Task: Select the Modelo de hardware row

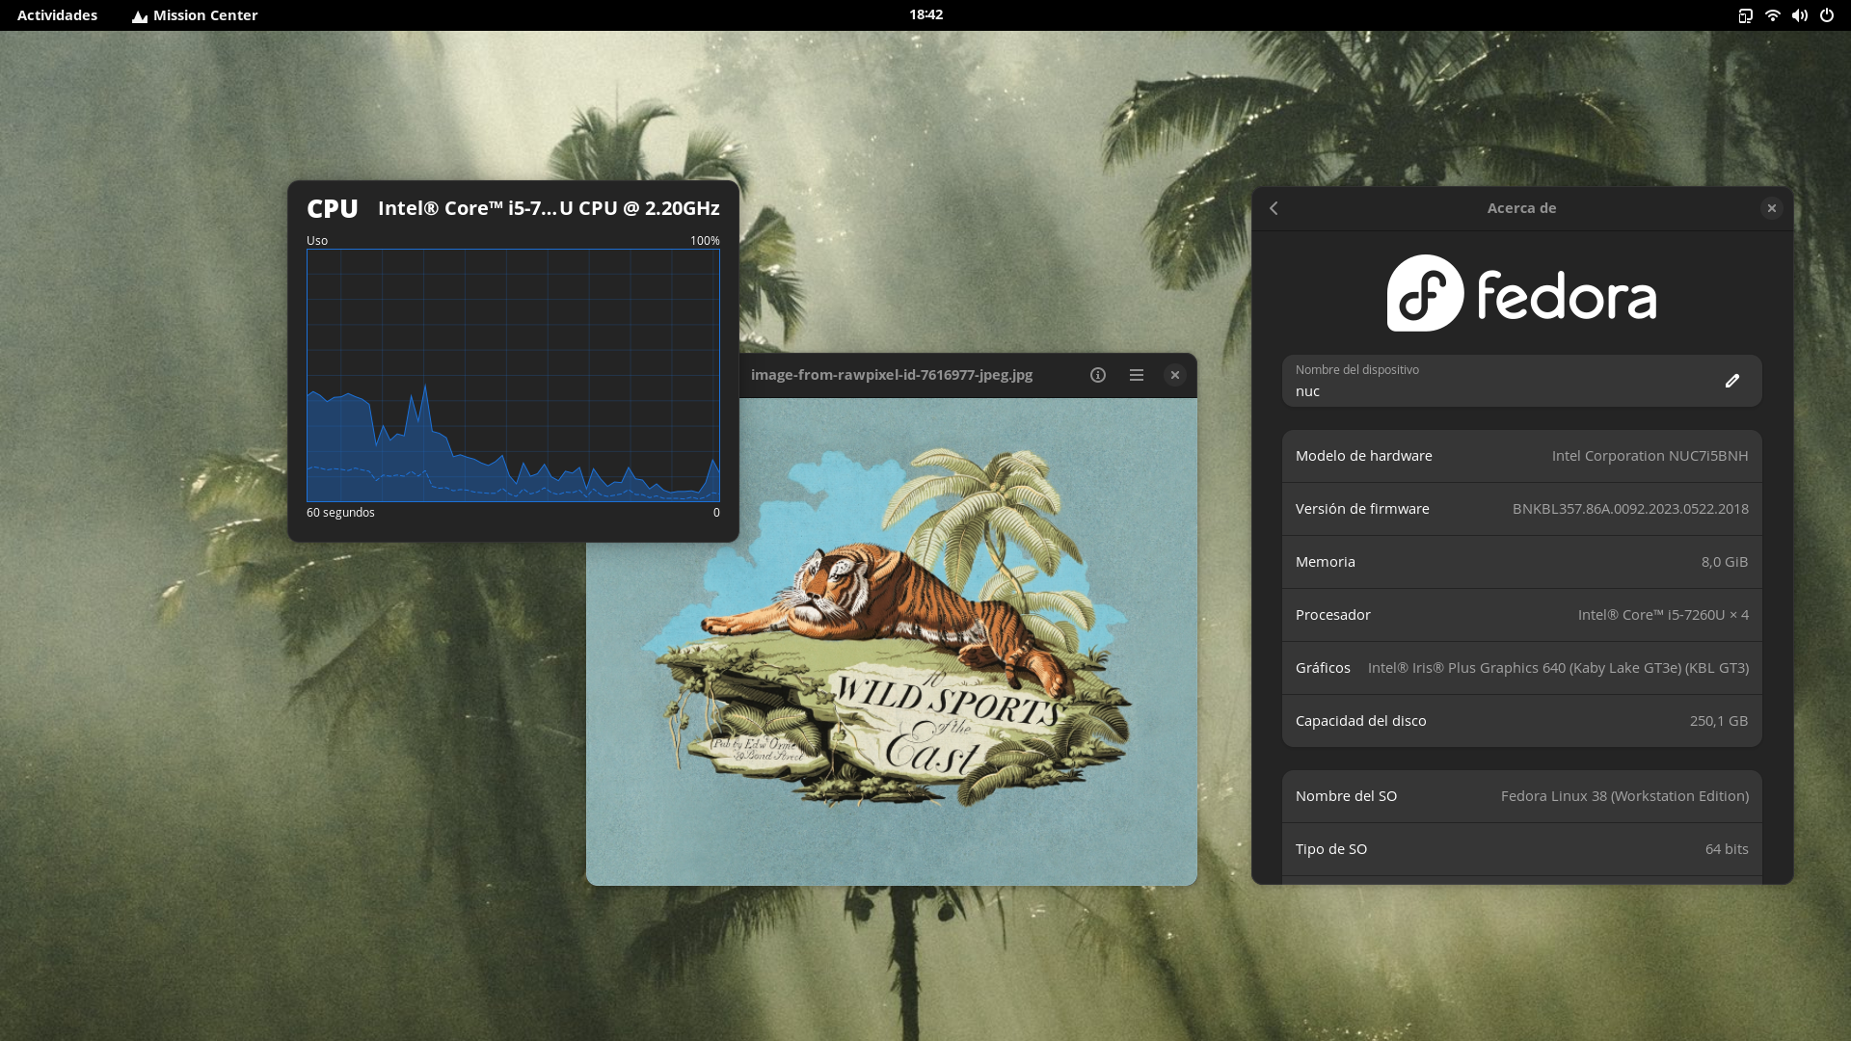Action: (x=1521, y=456)
